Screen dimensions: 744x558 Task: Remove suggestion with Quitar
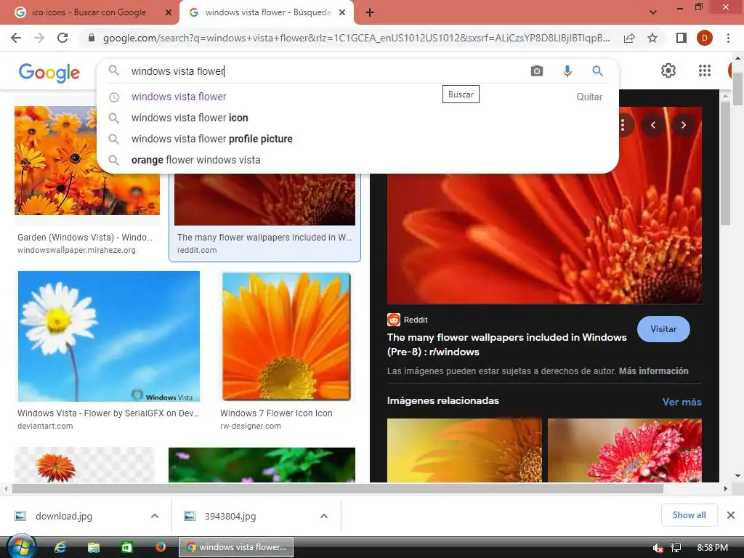(x=589, y=97)
